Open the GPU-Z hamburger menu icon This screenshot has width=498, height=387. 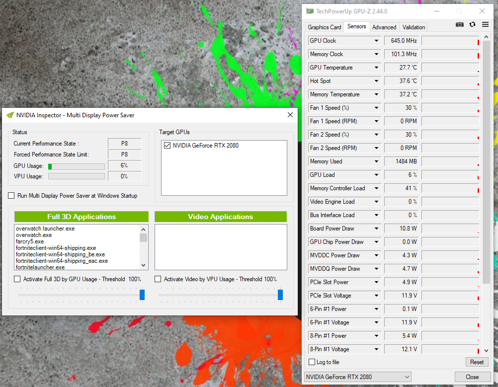point(485,24)
